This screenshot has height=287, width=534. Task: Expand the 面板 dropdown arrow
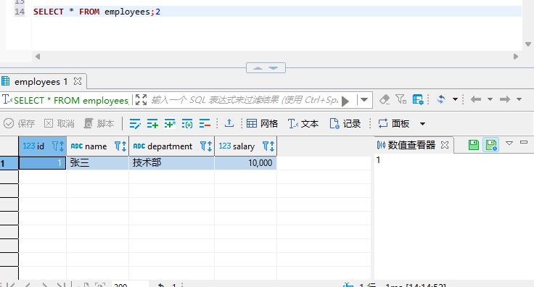pyautogui.click(x=422, y=124)
